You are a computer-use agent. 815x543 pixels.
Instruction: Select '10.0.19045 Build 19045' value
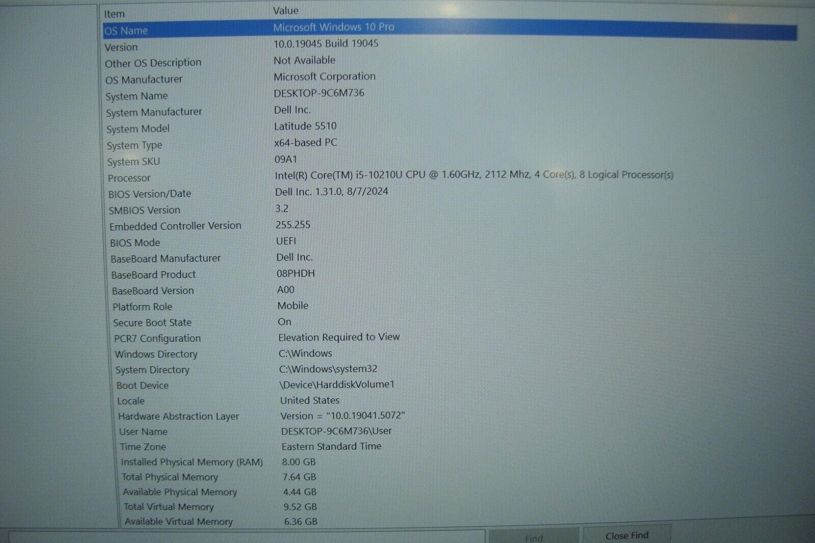click(326, 44)
